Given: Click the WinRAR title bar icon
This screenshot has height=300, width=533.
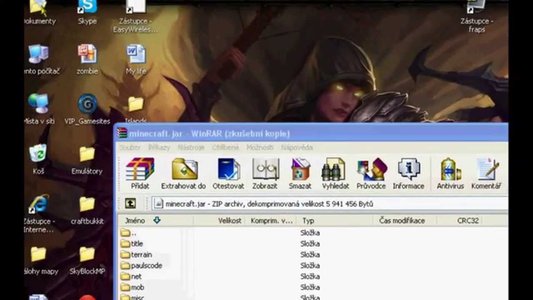Looking at the screenshot, I should pyautogui.click(x=122, y=133).
